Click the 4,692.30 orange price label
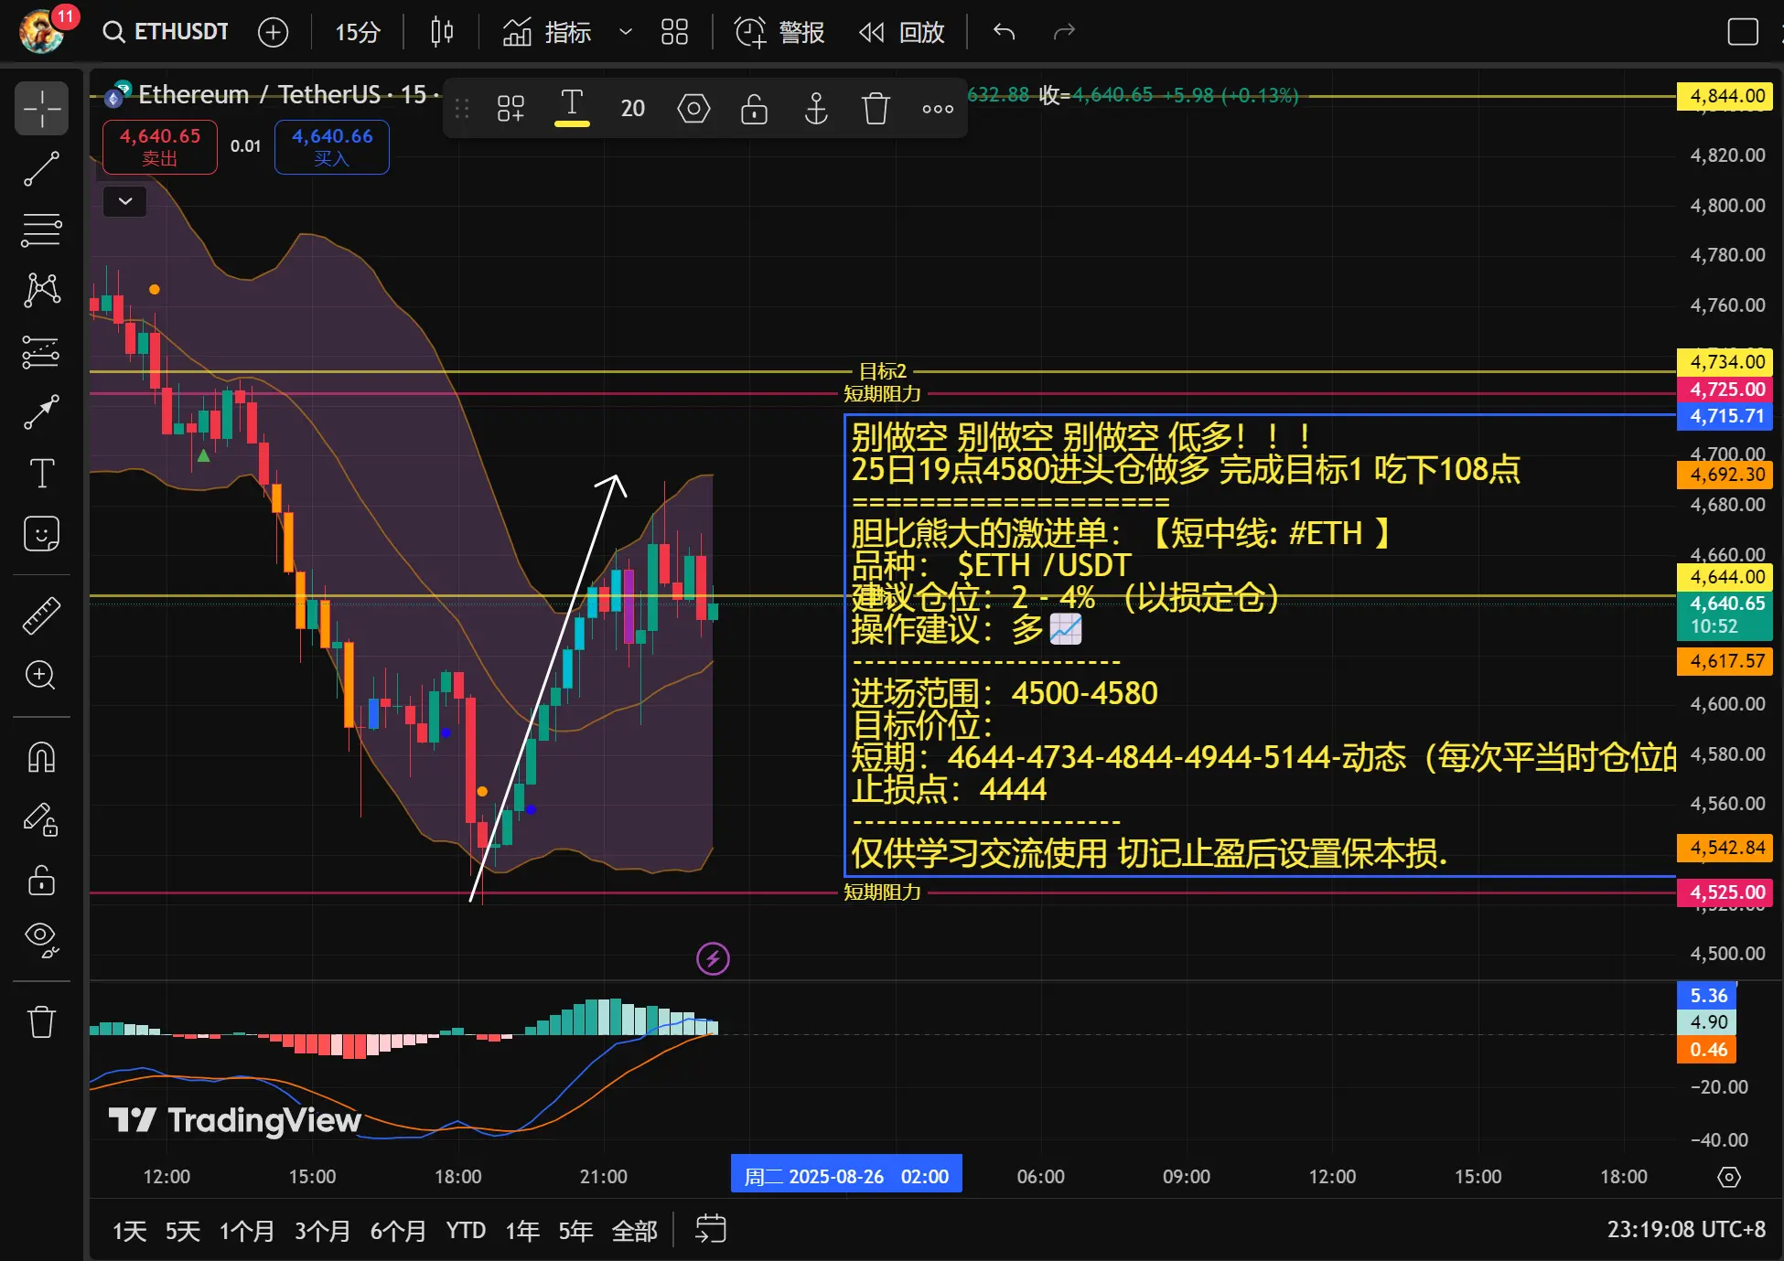The width and height of the screenshot is (1784, 1261). [1726, 475]
